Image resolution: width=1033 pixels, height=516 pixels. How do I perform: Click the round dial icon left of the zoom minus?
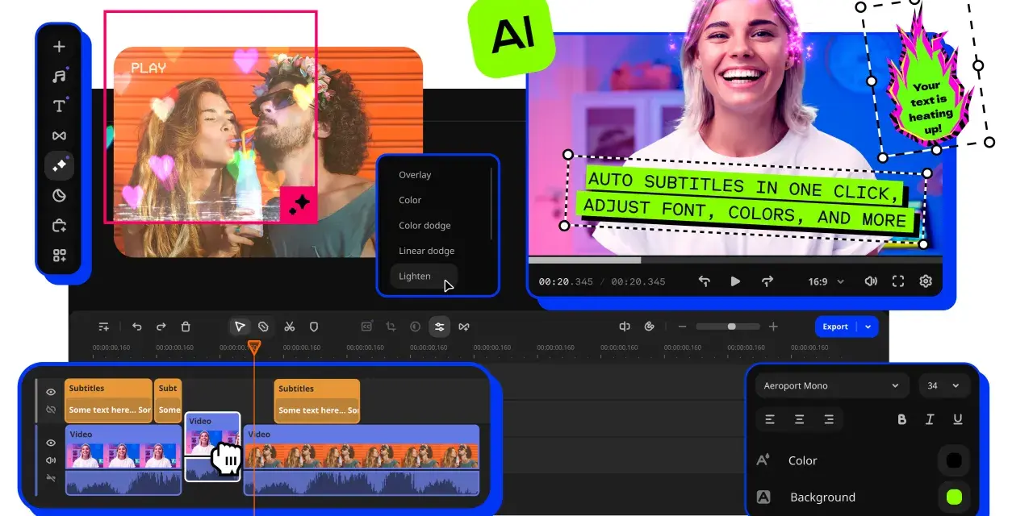pyautogui.click(x=649, y=327)
